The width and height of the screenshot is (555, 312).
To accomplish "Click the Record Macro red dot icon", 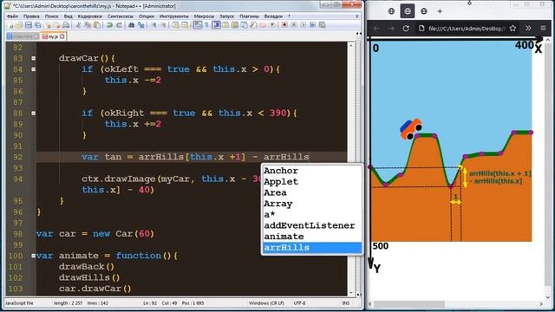I will [x=284, y=25].
